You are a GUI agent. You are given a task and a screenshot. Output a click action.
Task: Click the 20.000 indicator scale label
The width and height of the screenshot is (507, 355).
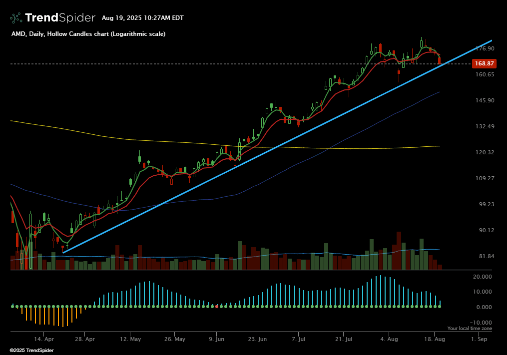[x=483, y=276]
